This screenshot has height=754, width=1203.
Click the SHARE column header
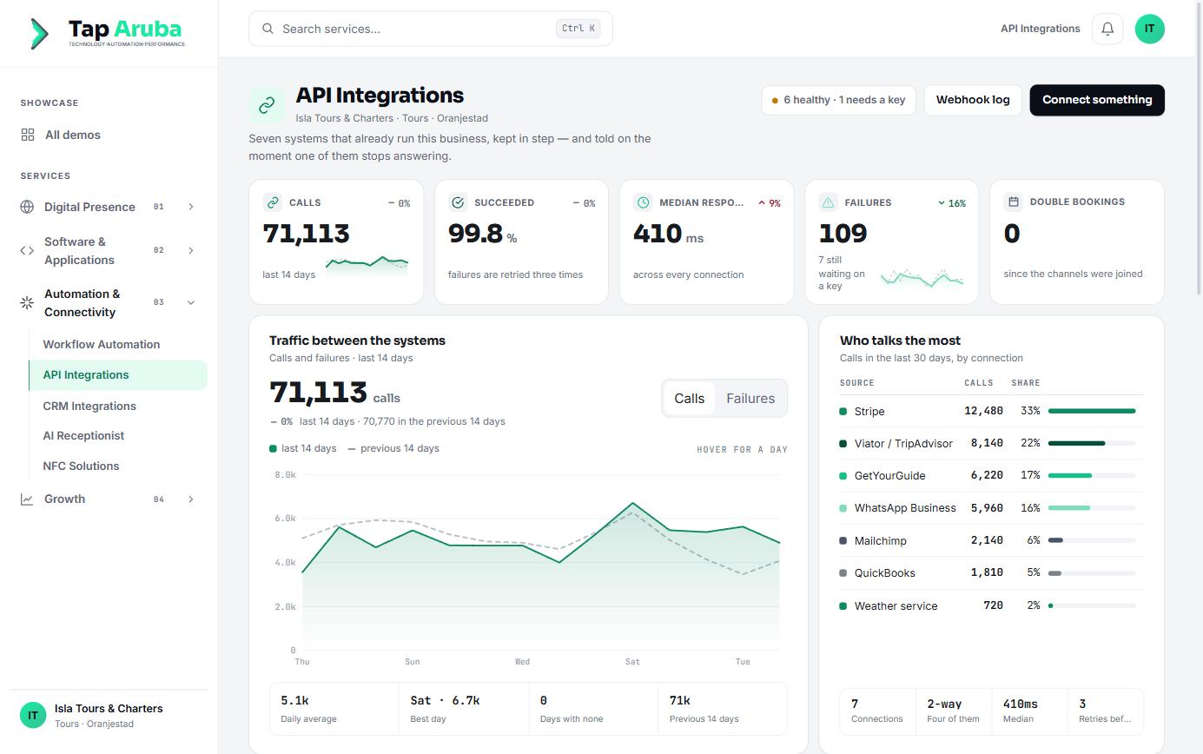[1026, 382]
